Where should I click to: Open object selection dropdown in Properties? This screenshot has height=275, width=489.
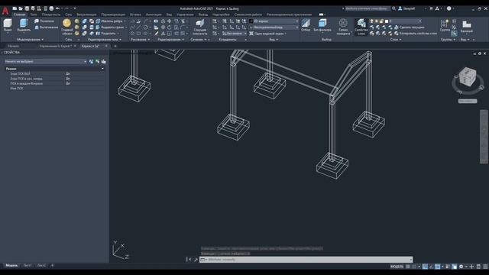tap(46, 61)
